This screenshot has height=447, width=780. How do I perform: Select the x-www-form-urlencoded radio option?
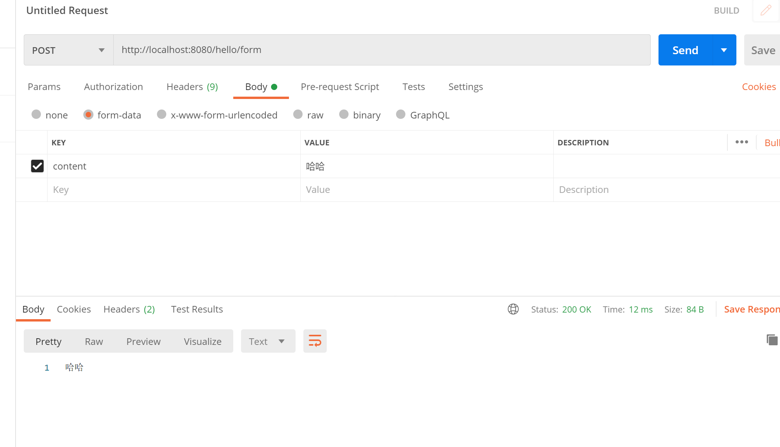162,115
